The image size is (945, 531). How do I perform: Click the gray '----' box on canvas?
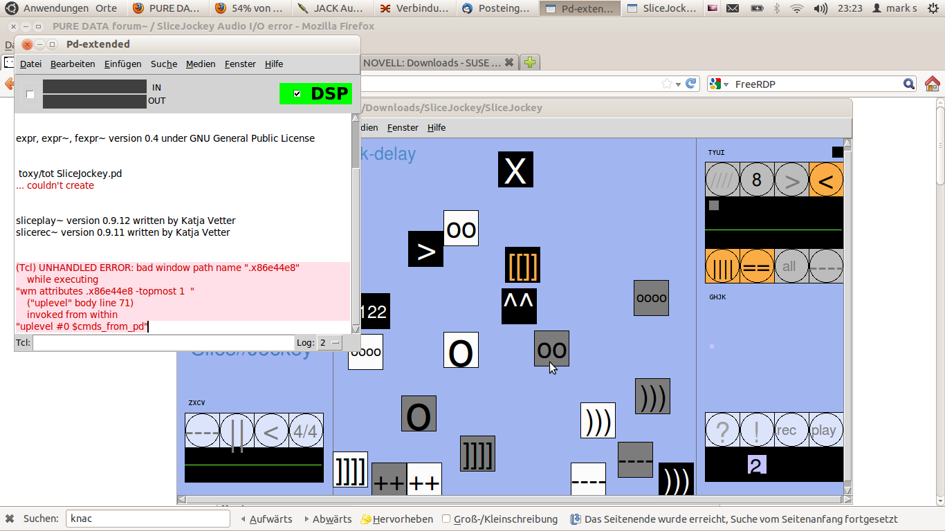(635, 460)
